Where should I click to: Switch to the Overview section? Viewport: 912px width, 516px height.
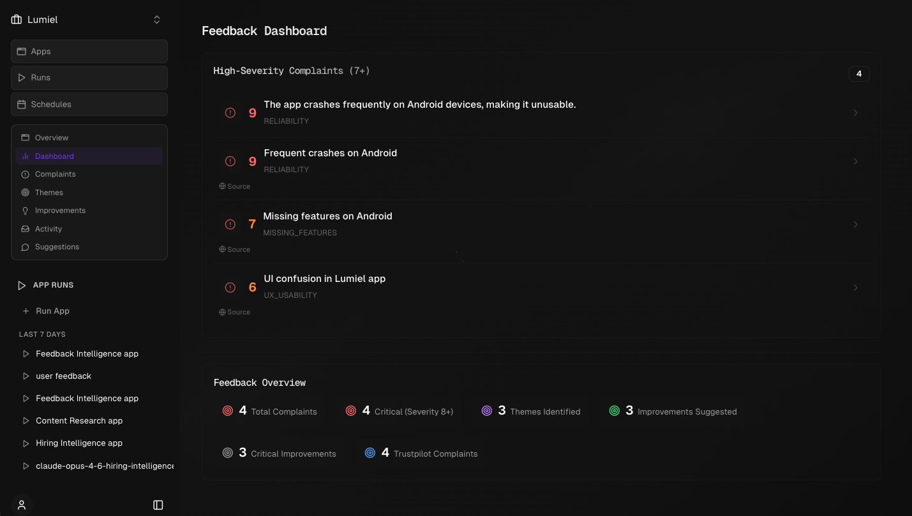(52, 137)
